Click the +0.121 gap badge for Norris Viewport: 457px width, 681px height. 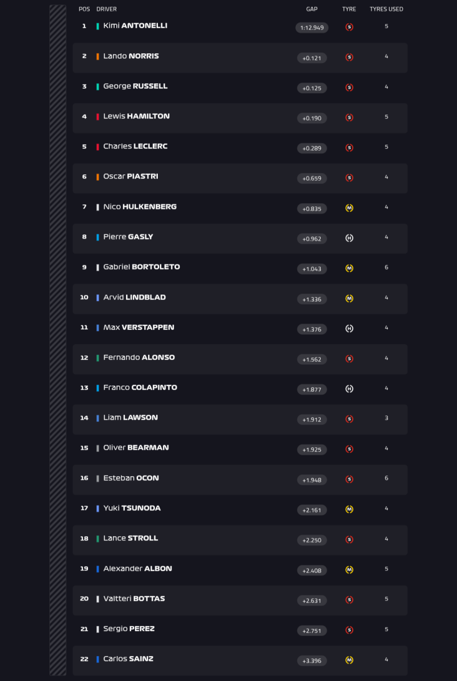(x=312, y=58)
